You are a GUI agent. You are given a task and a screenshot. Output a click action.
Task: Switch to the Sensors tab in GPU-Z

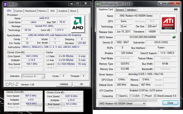tap(120, 10)
